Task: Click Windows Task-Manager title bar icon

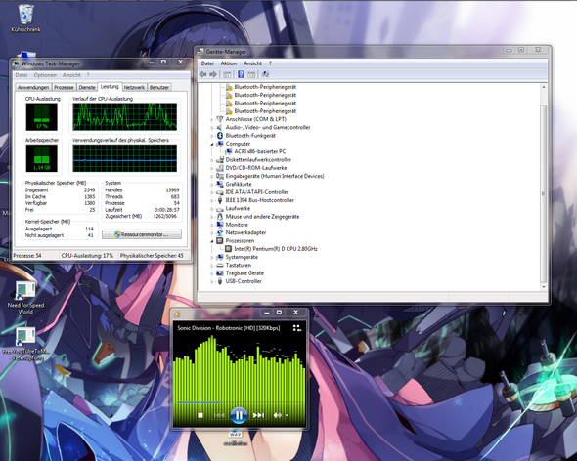Action: [x=17, y=63]
